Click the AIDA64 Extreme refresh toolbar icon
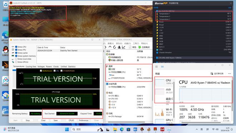The image size is (236, 133). click(x=114, y=47)
